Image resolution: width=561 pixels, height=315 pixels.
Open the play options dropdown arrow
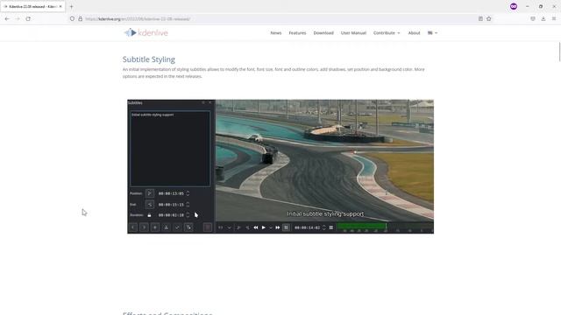click(271, 227)
